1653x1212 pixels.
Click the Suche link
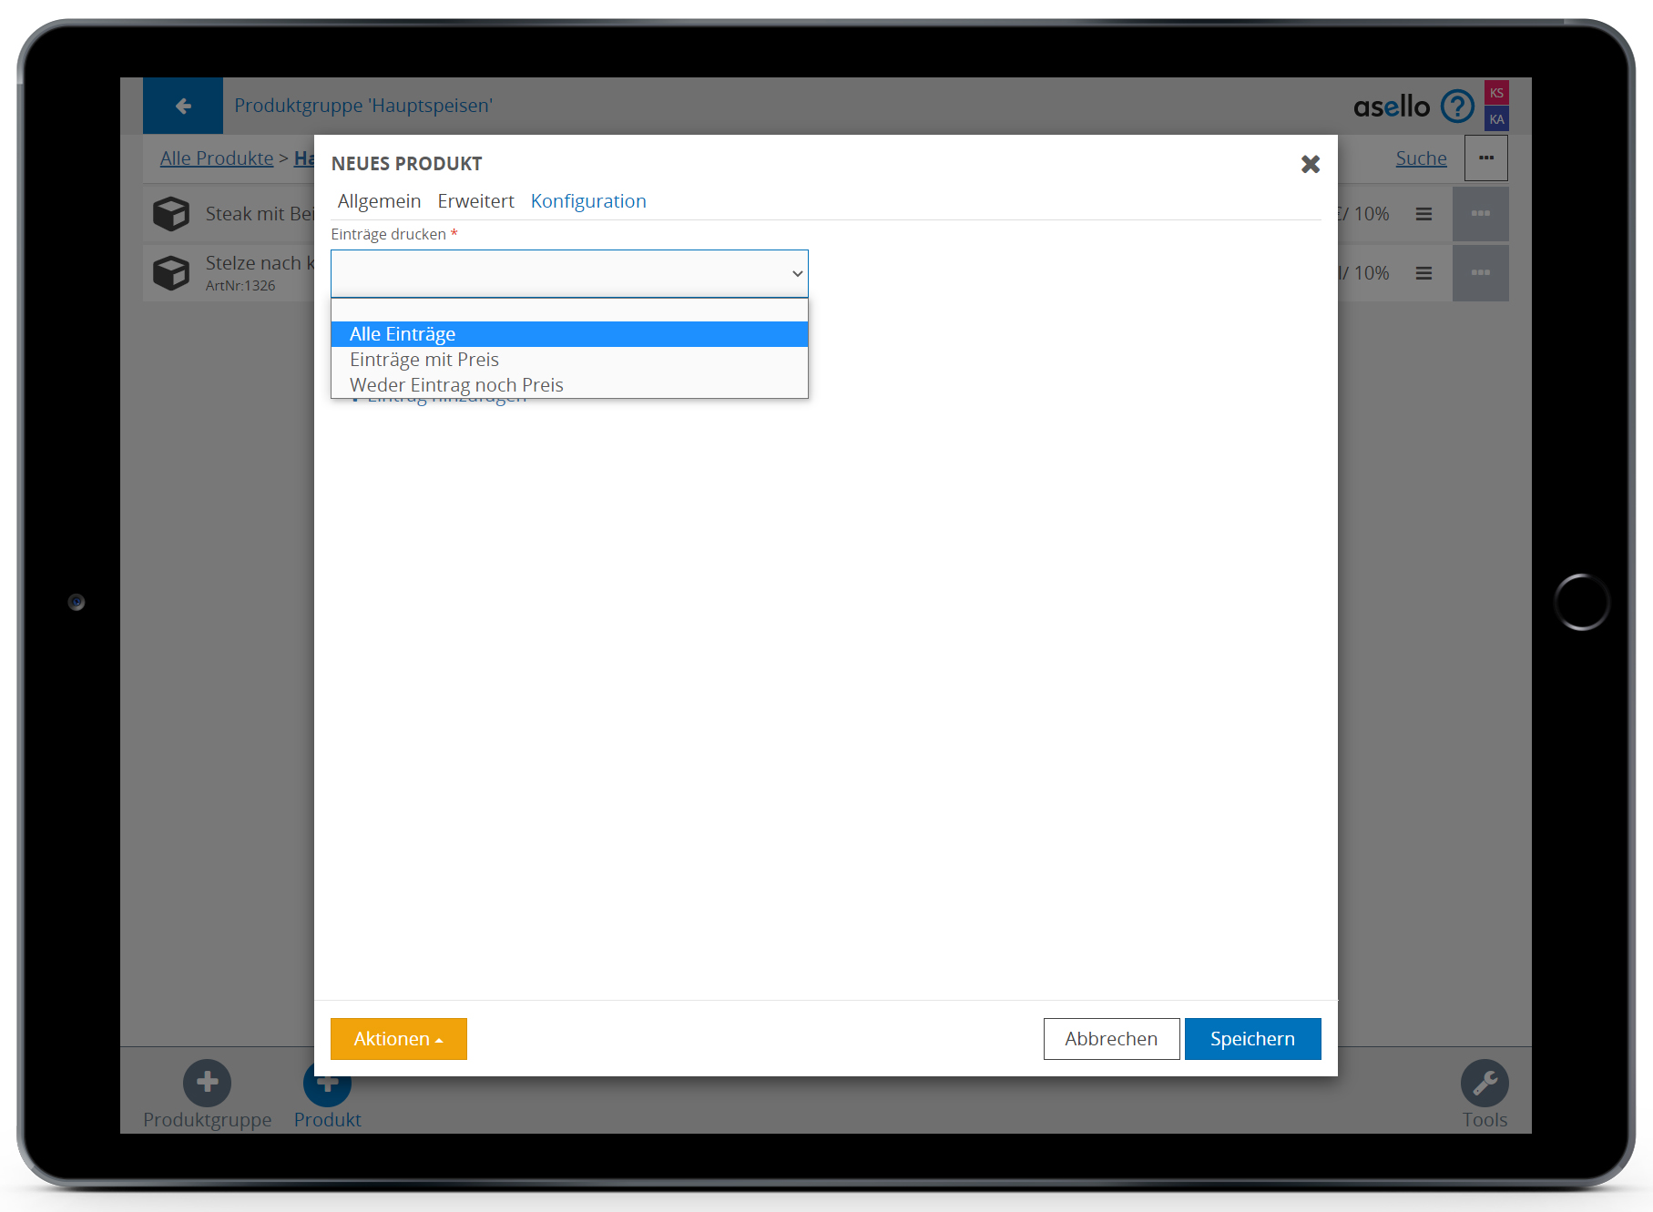1421,158
